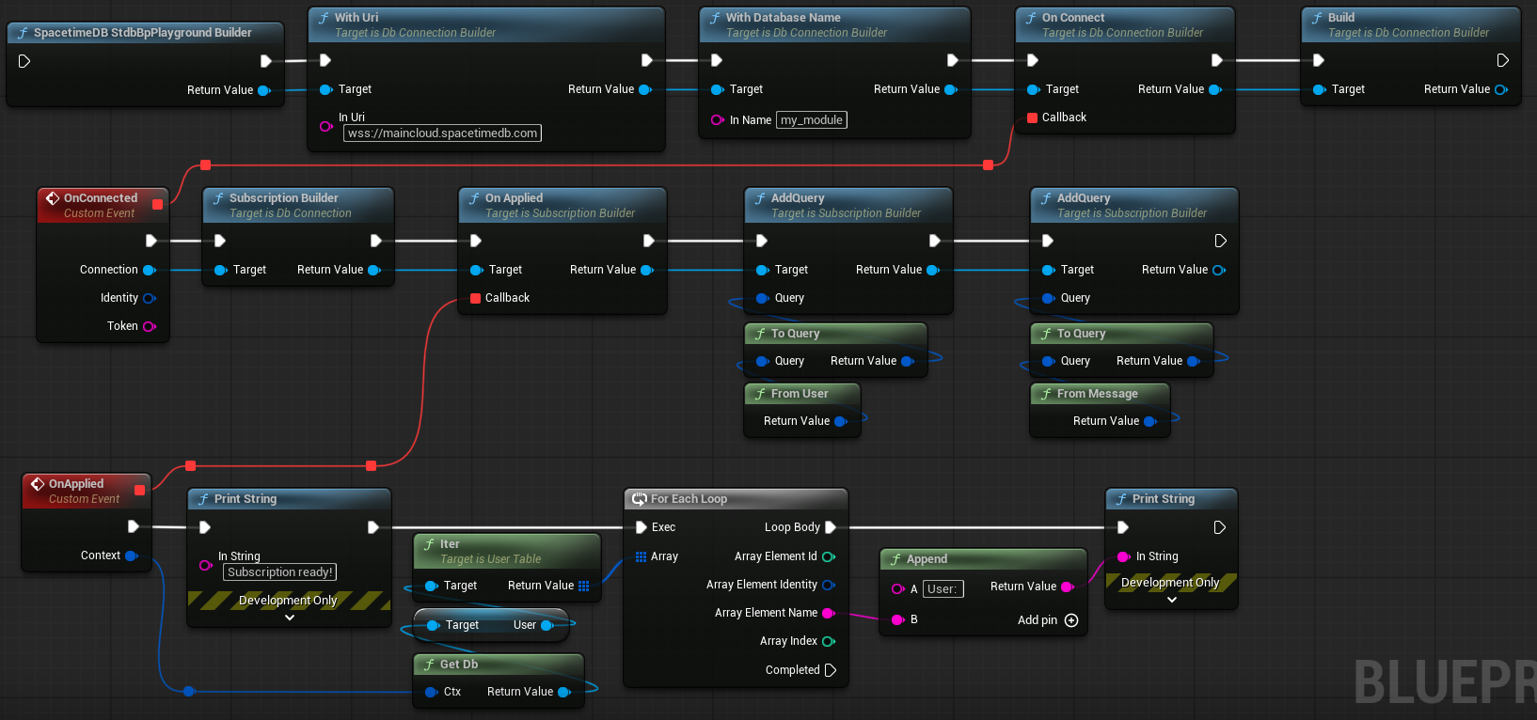The image size is (1537, 720).
Task: Click the Array Element Identity pin
Action: tap(829, 585)
